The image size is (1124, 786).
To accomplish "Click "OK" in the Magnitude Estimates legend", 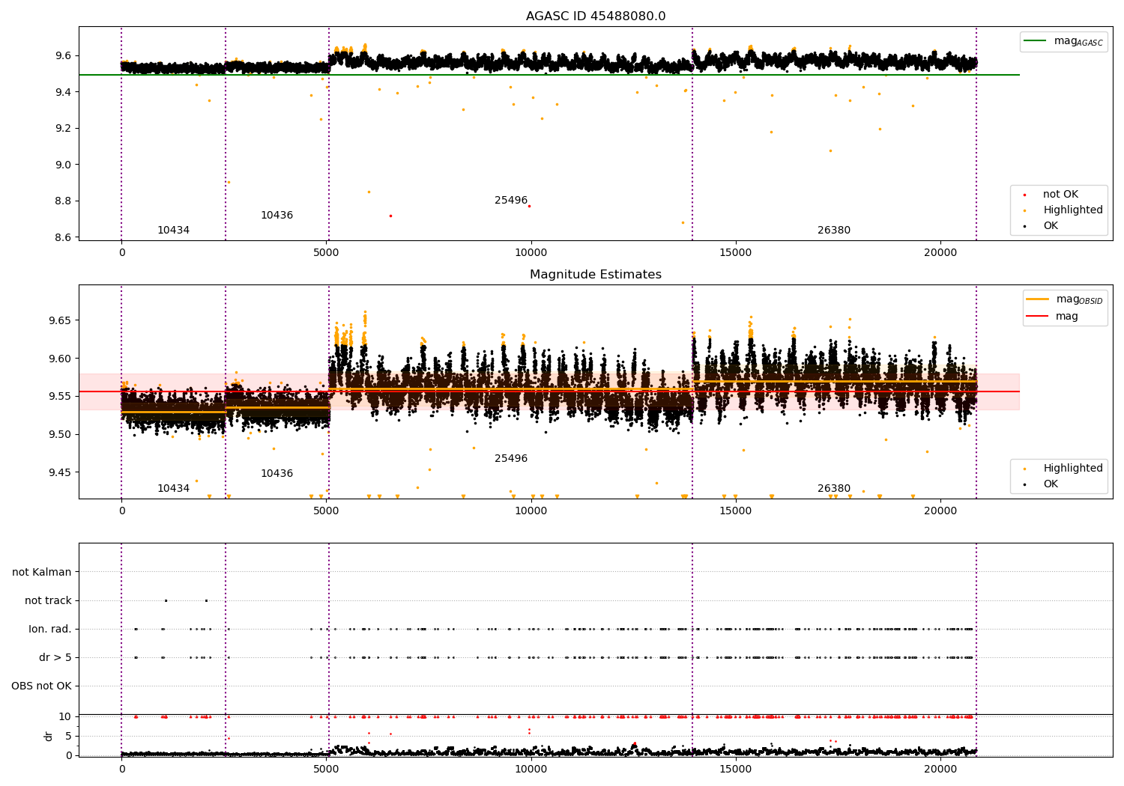I will click(x=1051, y=484).
